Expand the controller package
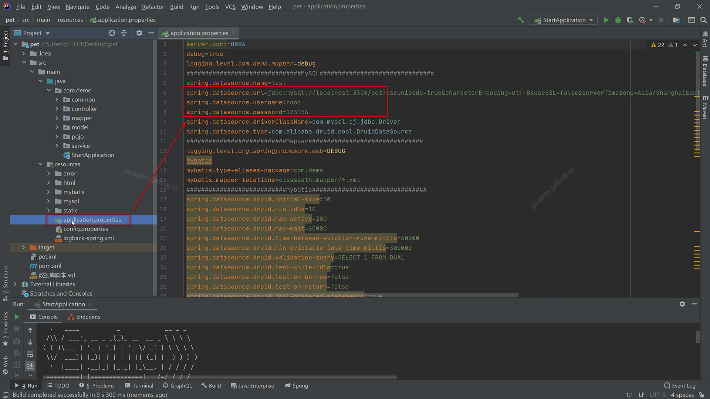 [x=57, y=109]
